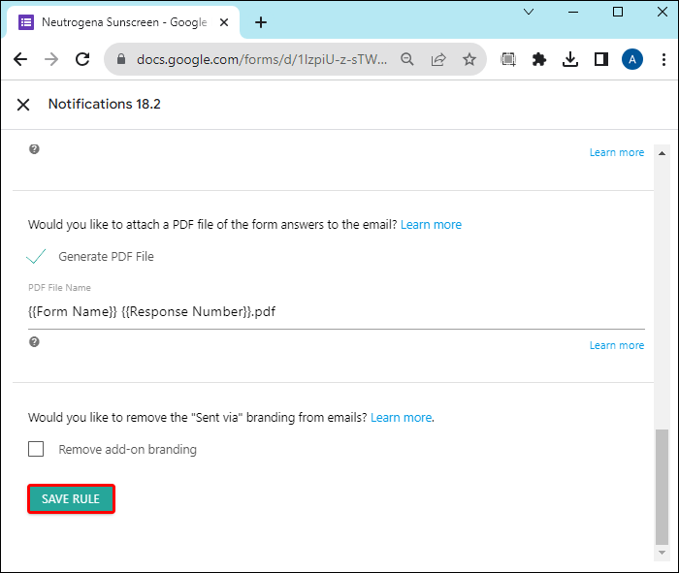This screenshot has width=679, height=573.
Task: Bookmark this page with the star icon
Action: (x=469, y=59)
